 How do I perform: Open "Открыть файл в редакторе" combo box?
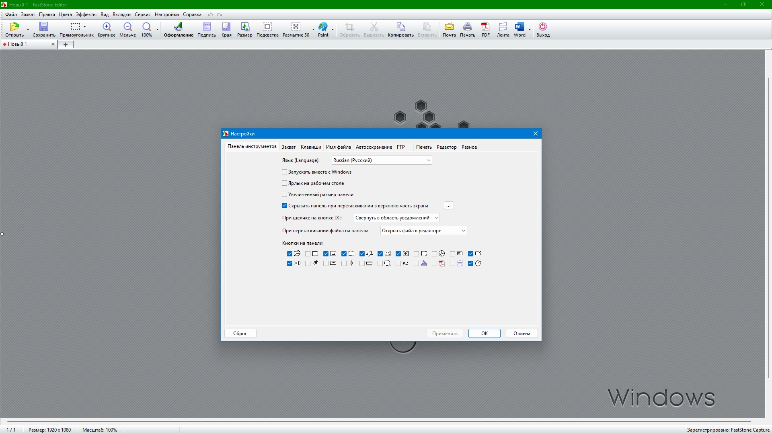point(423,231)
